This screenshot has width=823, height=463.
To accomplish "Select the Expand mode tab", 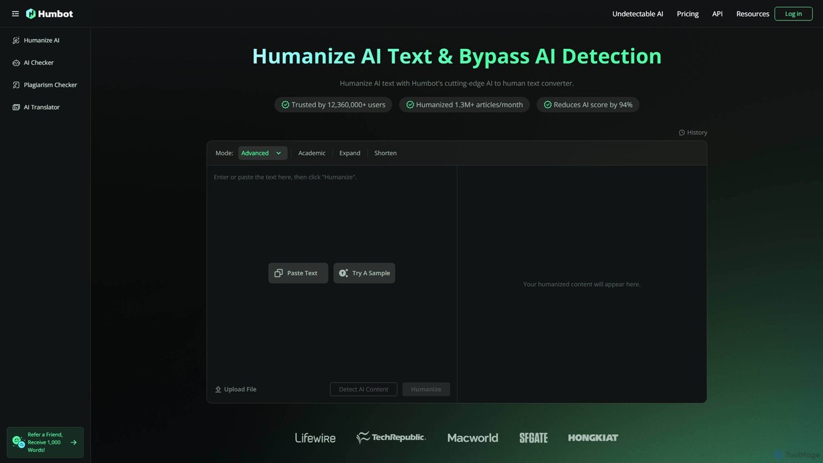I will point(350,153).
